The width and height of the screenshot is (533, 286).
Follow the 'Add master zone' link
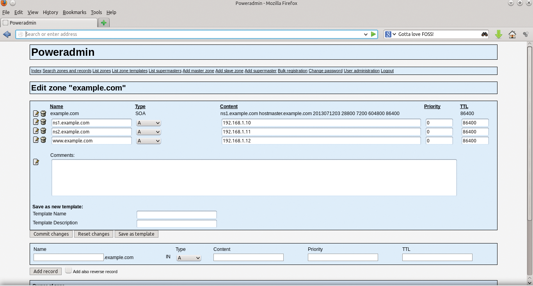(x=198, y=71)
